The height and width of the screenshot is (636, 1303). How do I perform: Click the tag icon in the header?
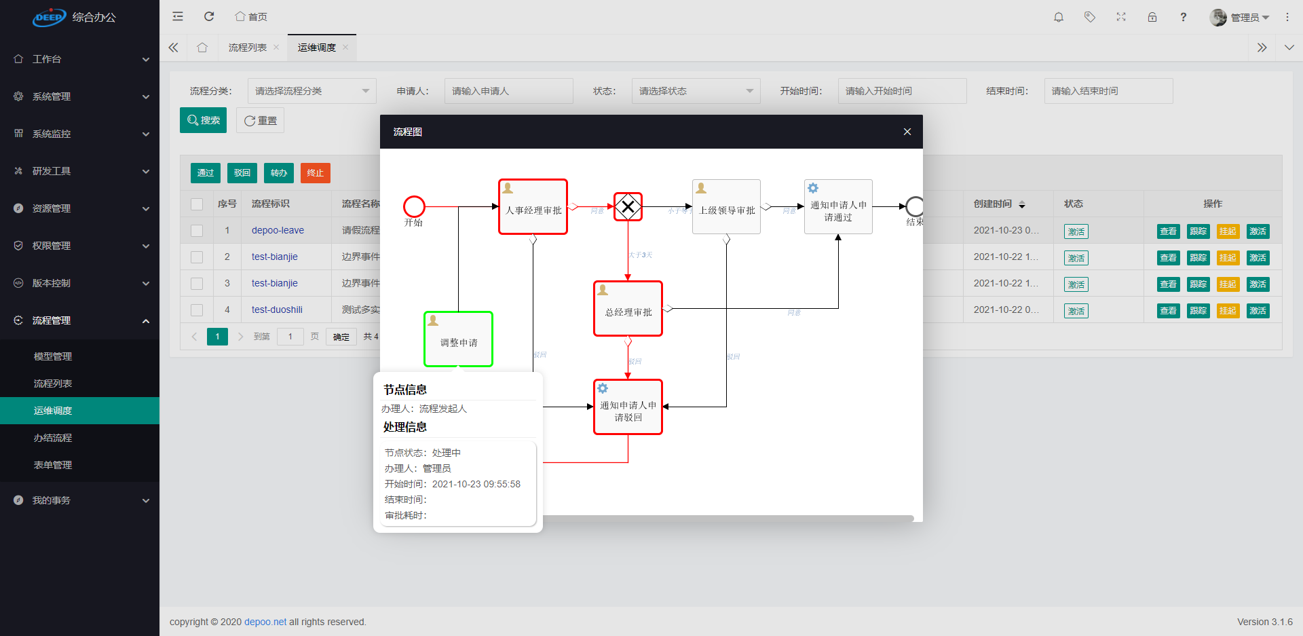(x=1089, y=17)
